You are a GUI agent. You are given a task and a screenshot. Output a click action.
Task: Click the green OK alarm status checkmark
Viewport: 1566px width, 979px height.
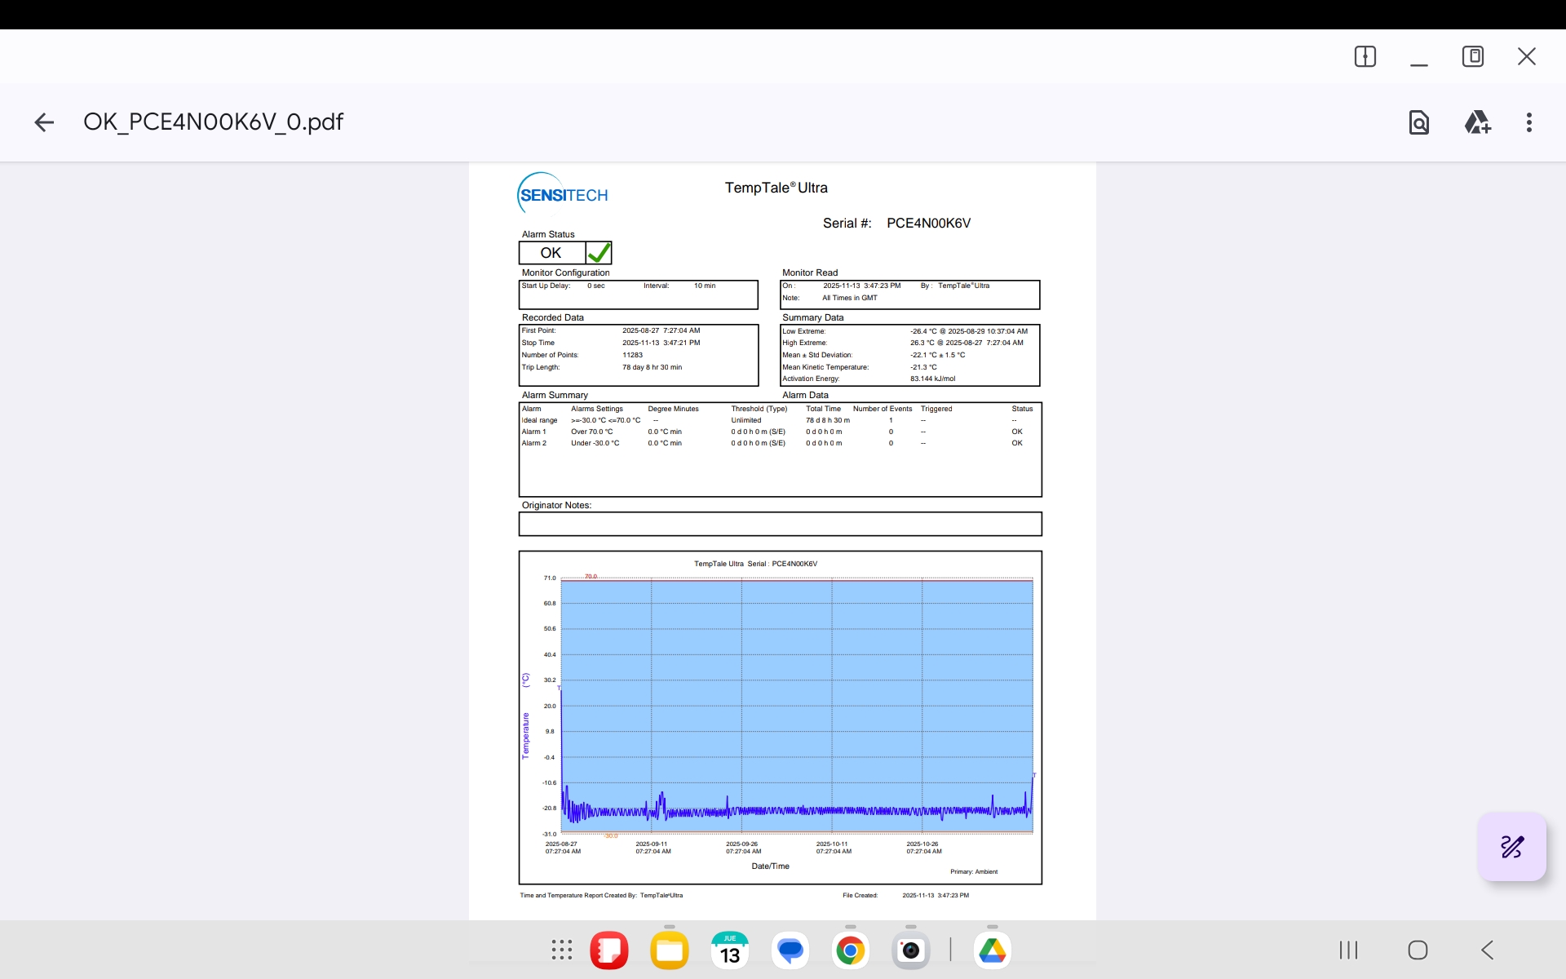pos(599,253)
